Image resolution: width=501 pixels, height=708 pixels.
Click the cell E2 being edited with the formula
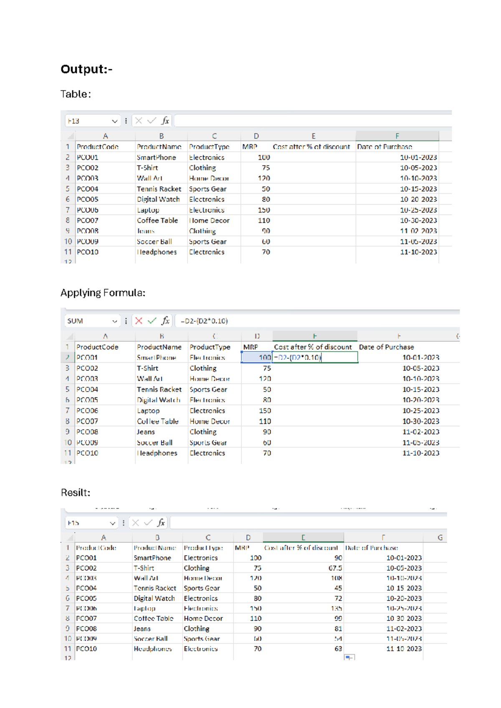pyautogui.click(x=315, y=357)
